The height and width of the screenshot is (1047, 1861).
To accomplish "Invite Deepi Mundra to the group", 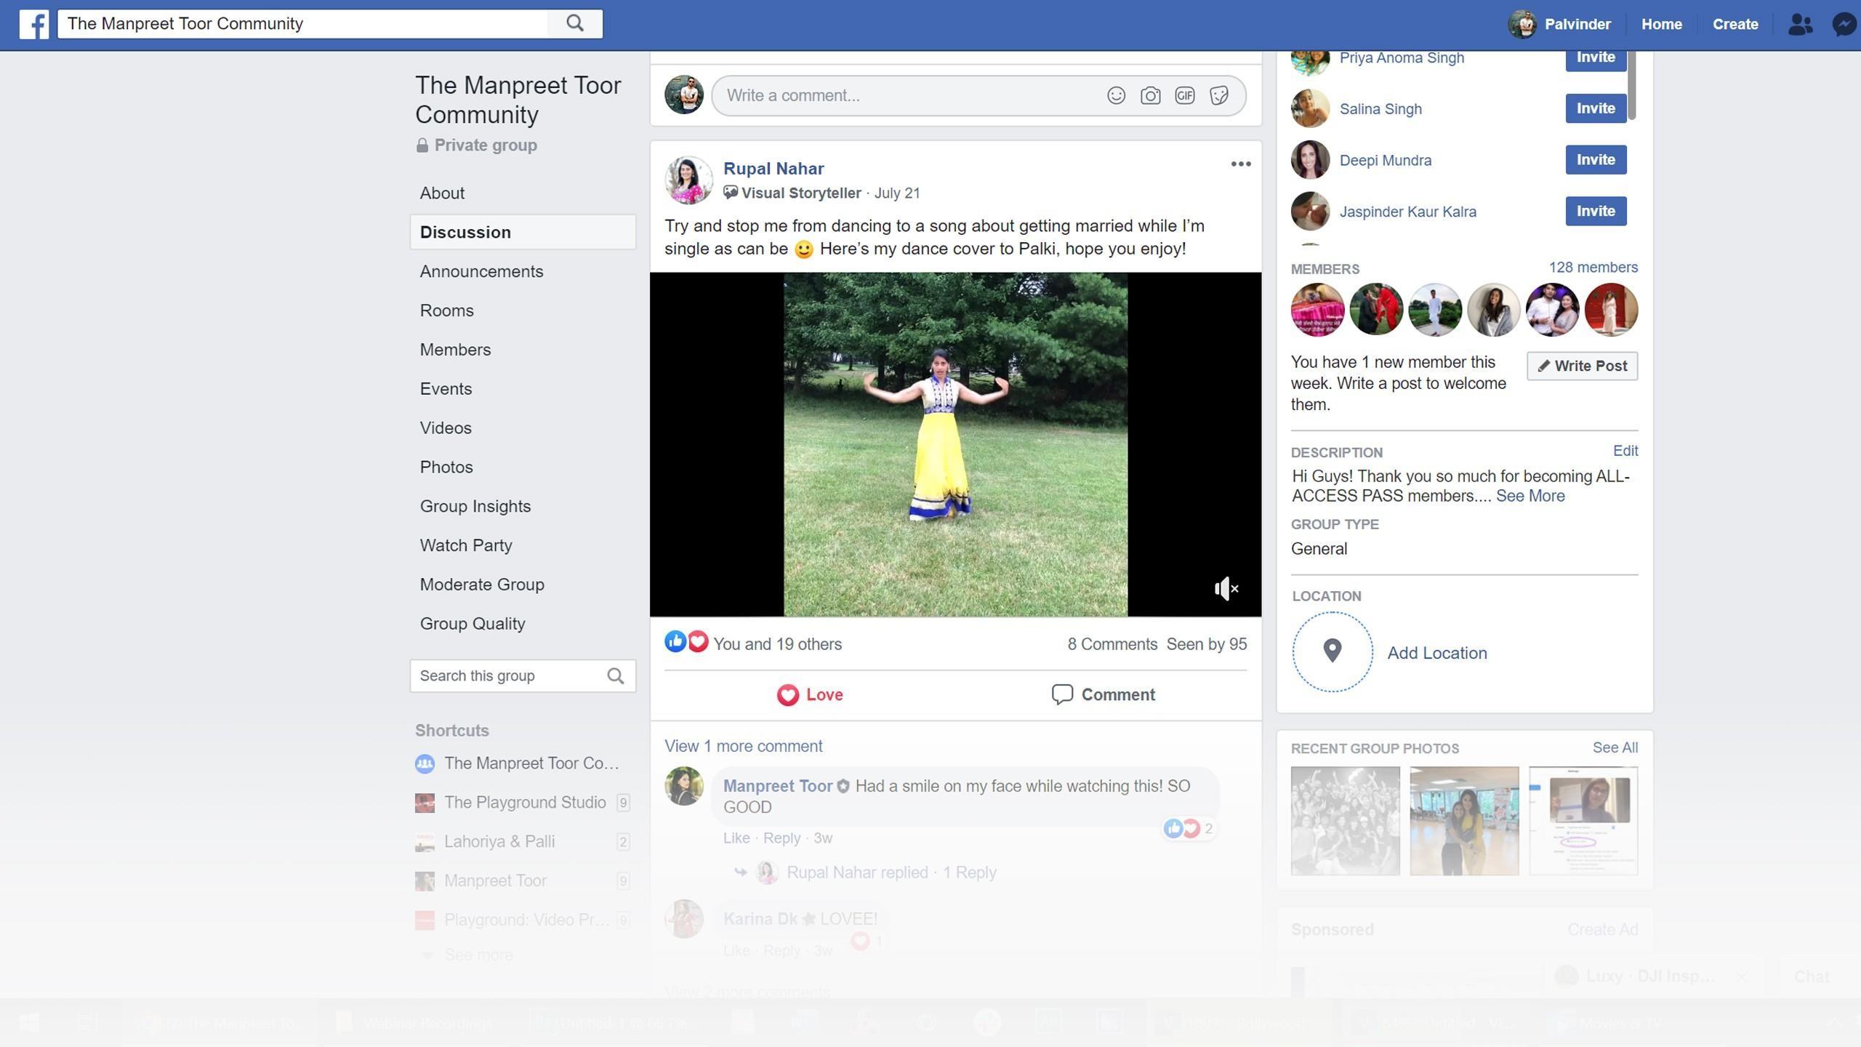I will pos(1595,160).
